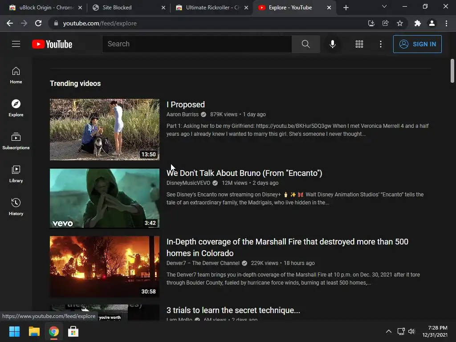456x342 pixels.
Task: Click the page vertical scrollbar thumb
Action: (452, 71)
